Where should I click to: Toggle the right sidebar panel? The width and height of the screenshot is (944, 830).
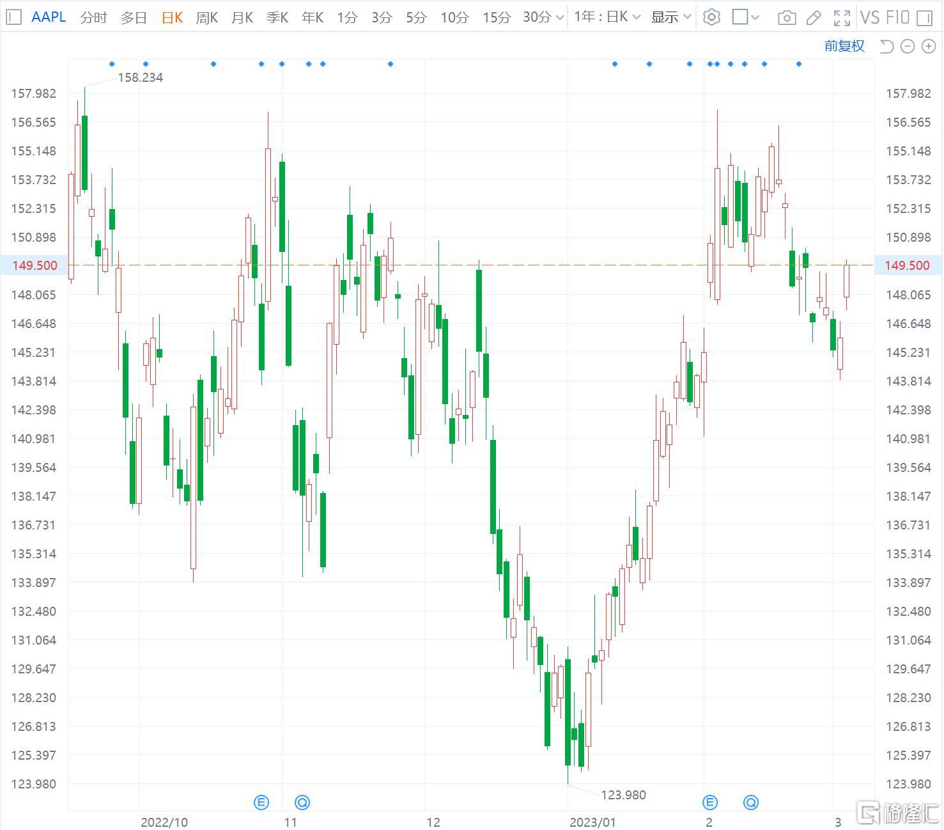(x=925, y=17)
